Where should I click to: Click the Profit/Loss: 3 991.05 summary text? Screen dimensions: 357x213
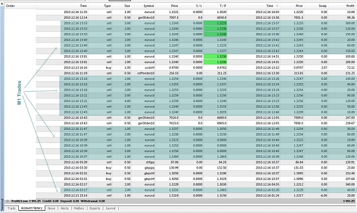[x=26, y=201]
